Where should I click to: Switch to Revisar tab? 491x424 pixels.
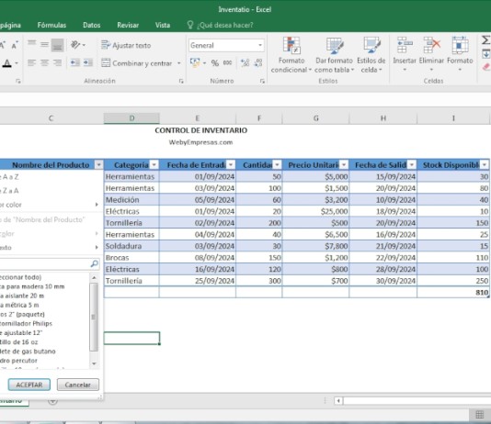(128, 25)
